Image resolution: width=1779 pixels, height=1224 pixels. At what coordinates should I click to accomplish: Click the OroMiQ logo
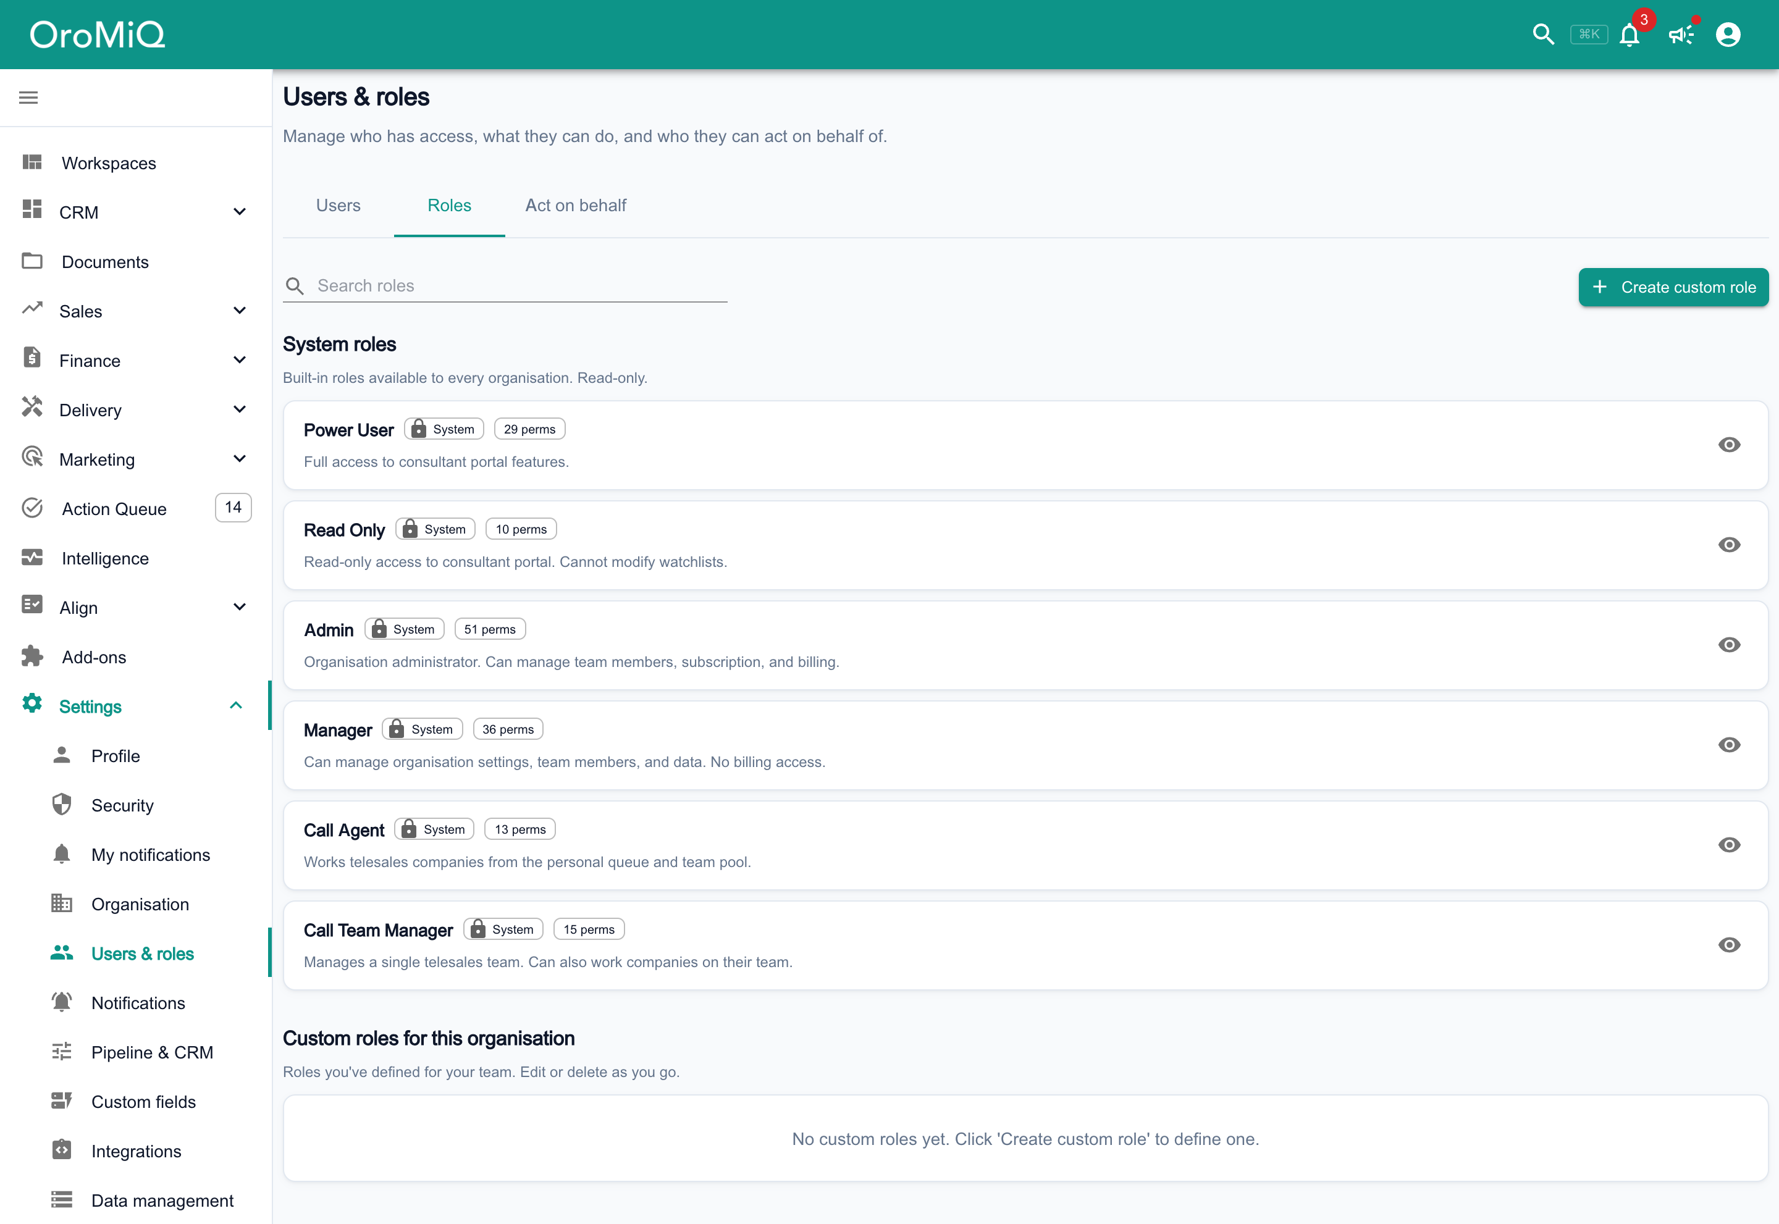[x=98, y=35]
